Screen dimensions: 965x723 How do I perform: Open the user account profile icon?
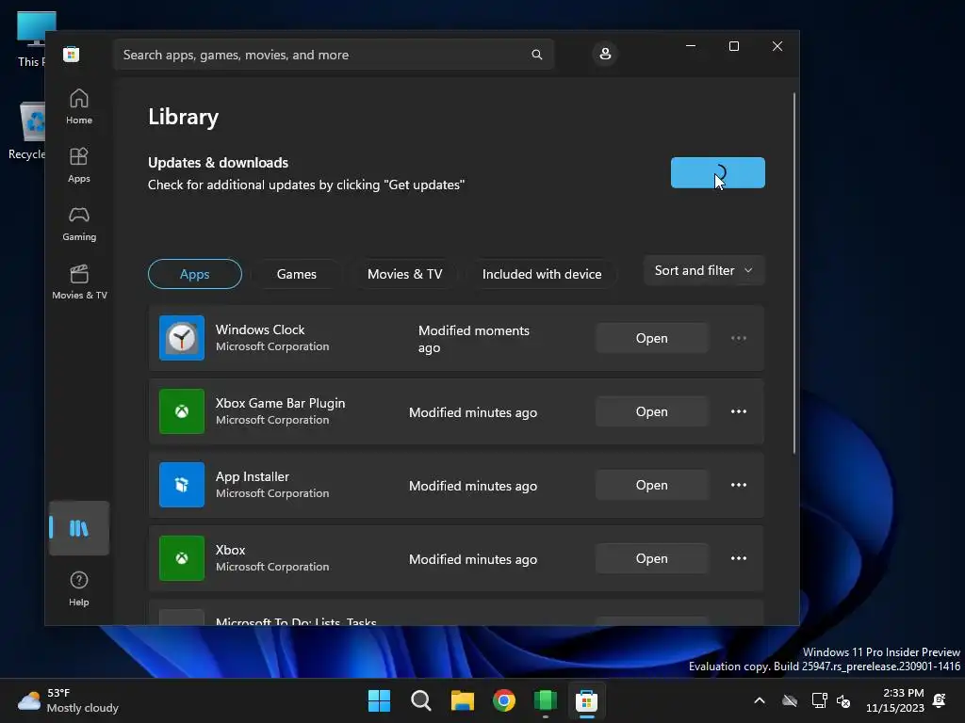(605, 54)
